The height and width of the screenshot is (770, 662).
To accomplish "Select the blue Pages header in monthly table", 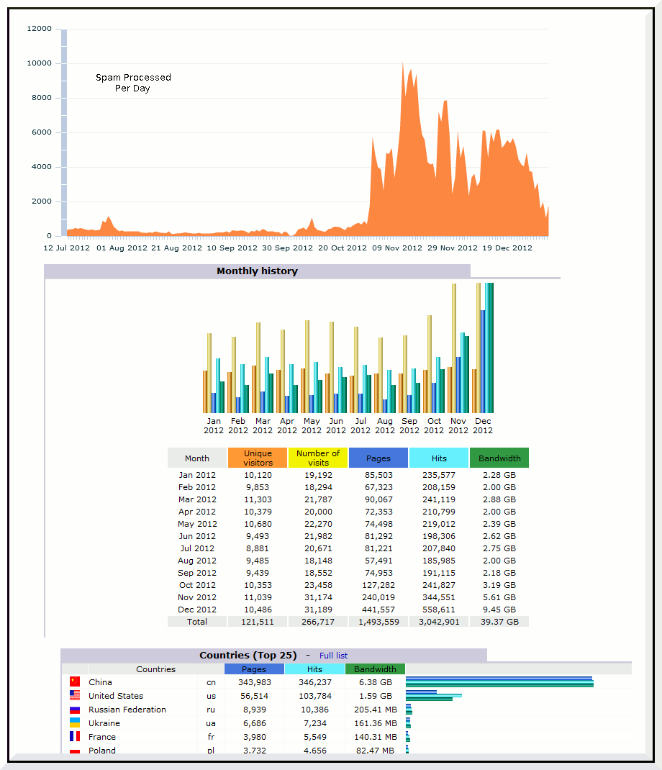I will [x=378, y=458].
